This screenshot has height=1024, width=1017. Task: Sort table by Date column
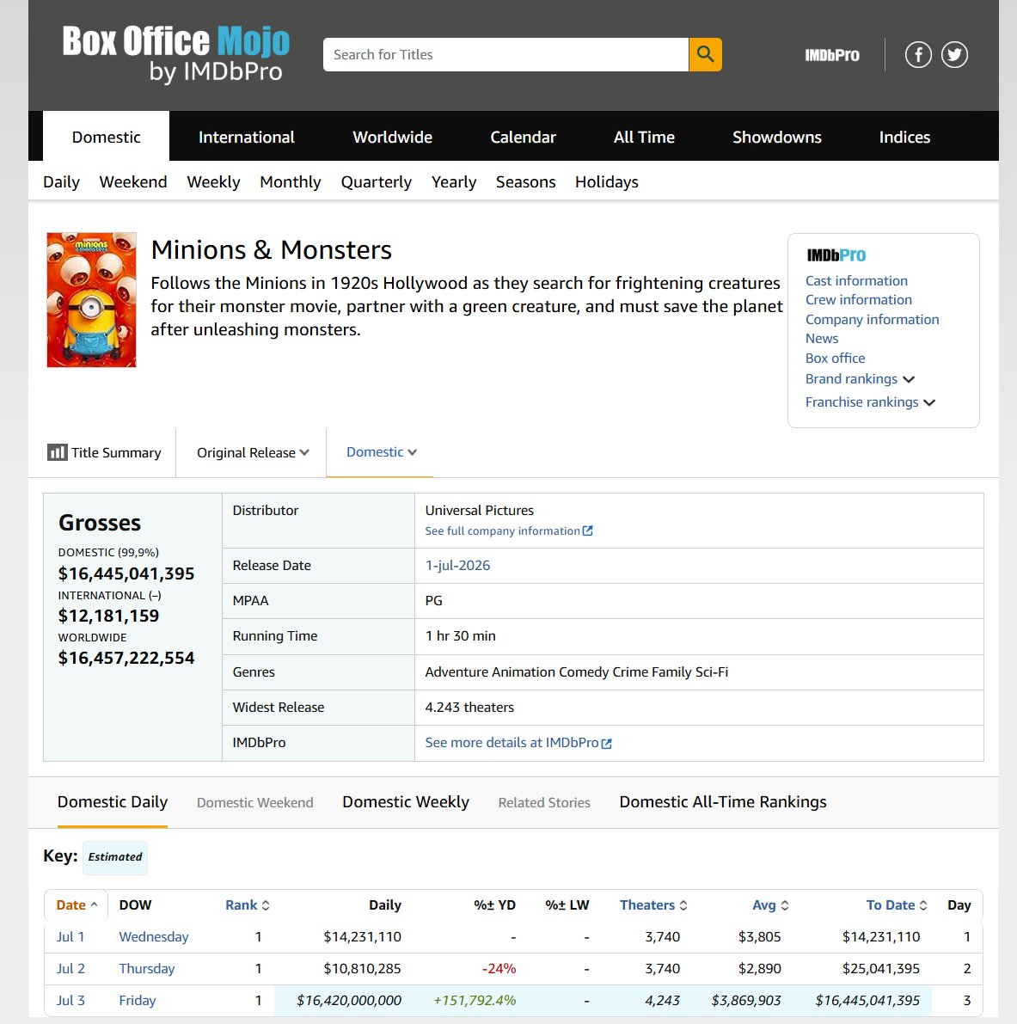[77, 905]
